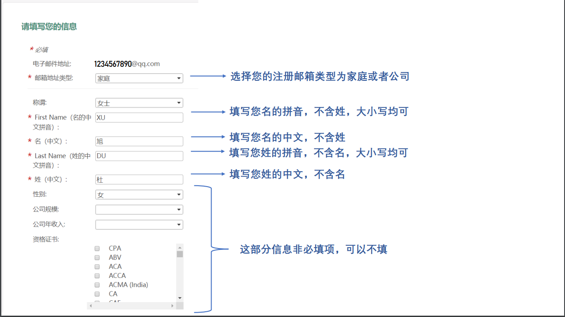
Task: Focus the Last Name field containing DU
Action: (139, 156)
